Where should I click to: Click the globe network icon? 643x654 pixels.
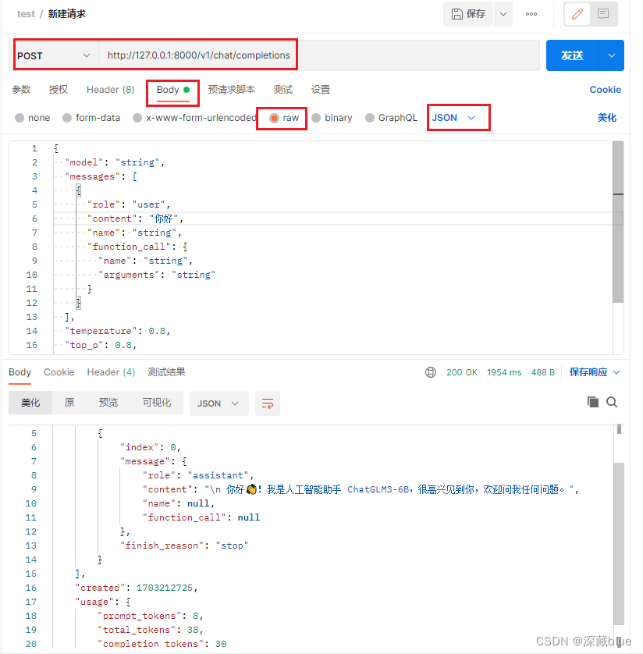431,372
